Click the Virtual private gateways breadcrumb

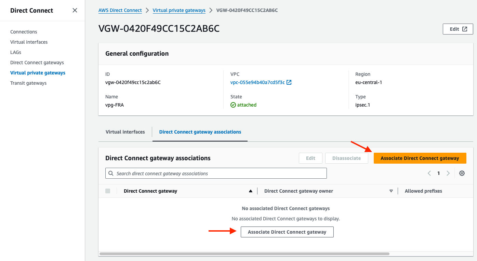tap(179, 10)
